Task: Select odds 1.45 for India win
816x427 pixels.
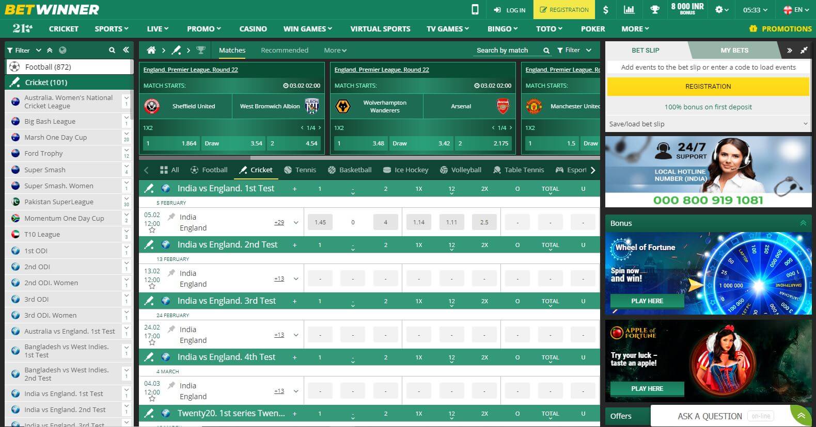Action: pyautogui.click(x=320, y=222)
